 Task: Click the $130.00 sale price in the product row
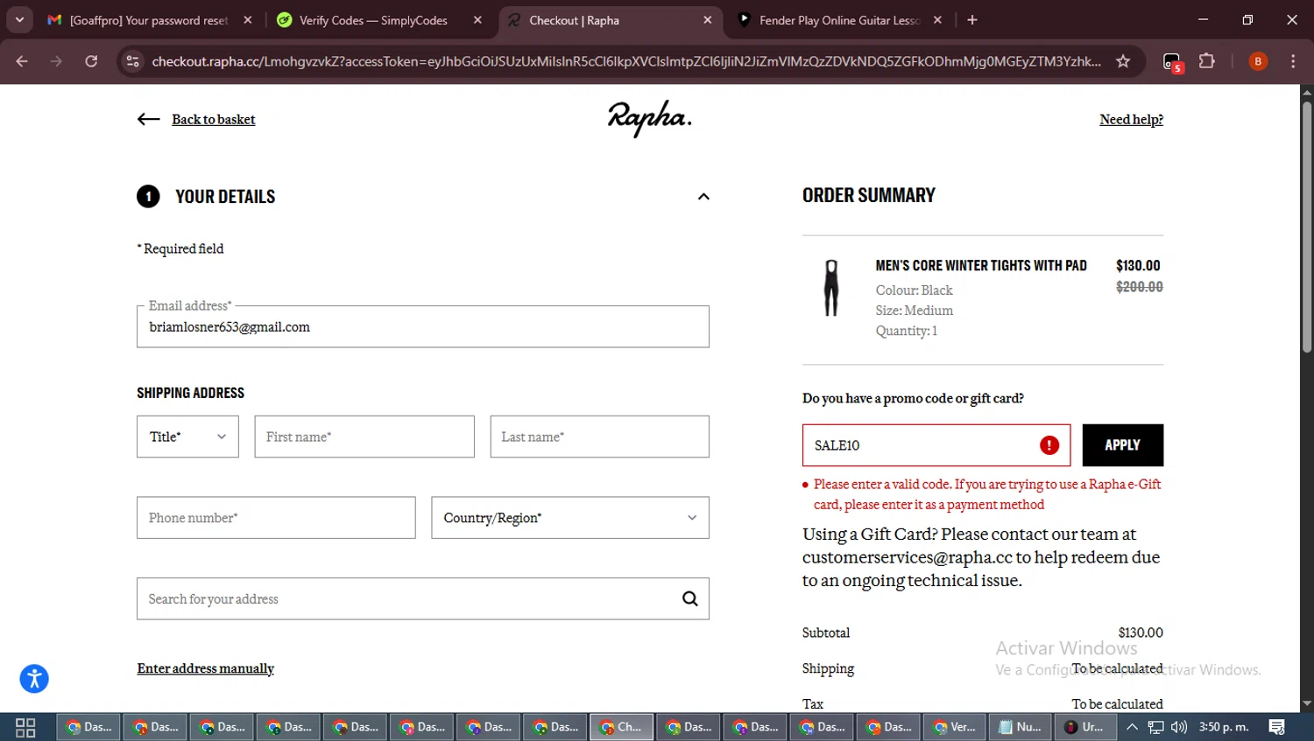[1138, 266]
